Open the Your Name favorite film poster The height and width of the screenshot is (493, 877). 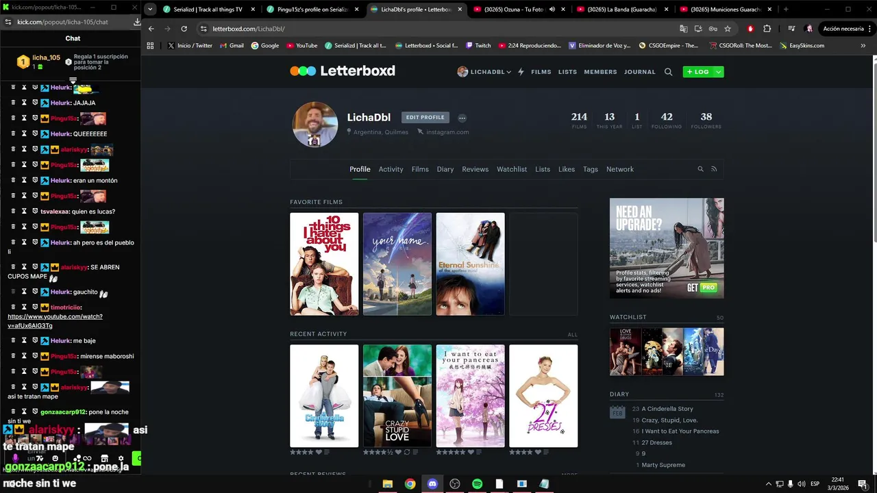397,264
